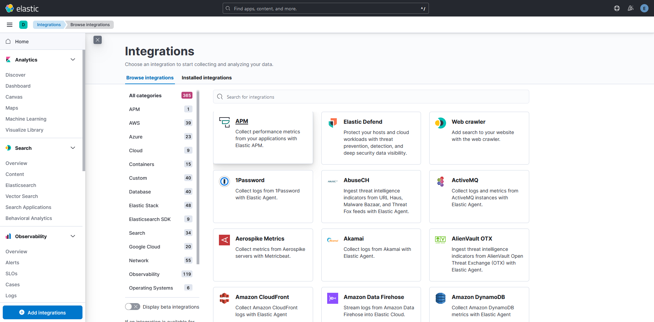Open user avatar E menu

[644, 8]
